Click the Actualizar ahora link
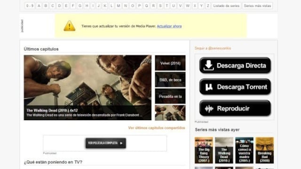The width and height of the screenshot is (301, 169). click(x=169, y=26)
